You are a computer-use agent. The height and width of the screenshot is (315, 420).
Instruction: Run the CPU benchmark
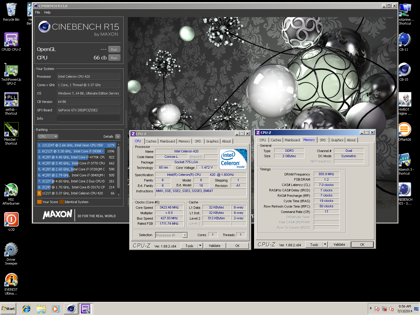tap(114, 58)
